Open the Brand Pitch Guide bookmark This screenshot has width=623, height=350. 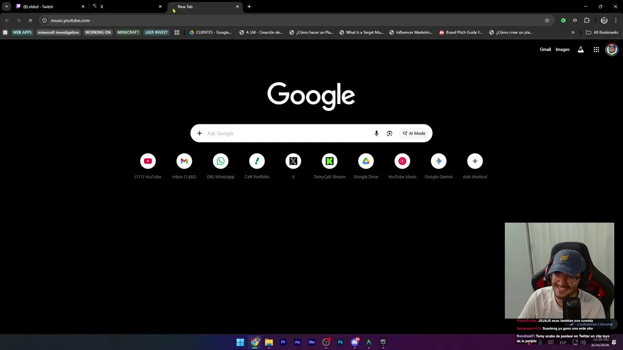pyautogui.click(x=461, y=33)
